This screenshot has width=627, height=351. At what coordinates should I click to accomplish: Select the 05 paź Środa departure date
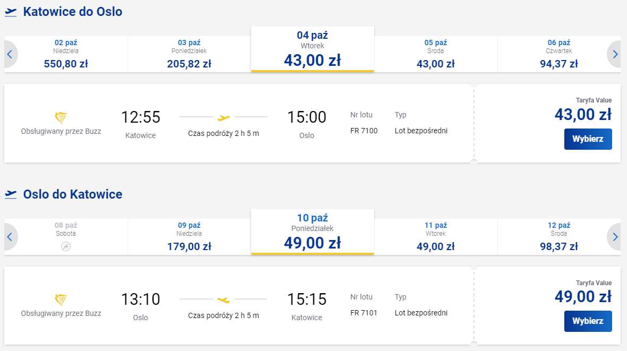[436, 53]
